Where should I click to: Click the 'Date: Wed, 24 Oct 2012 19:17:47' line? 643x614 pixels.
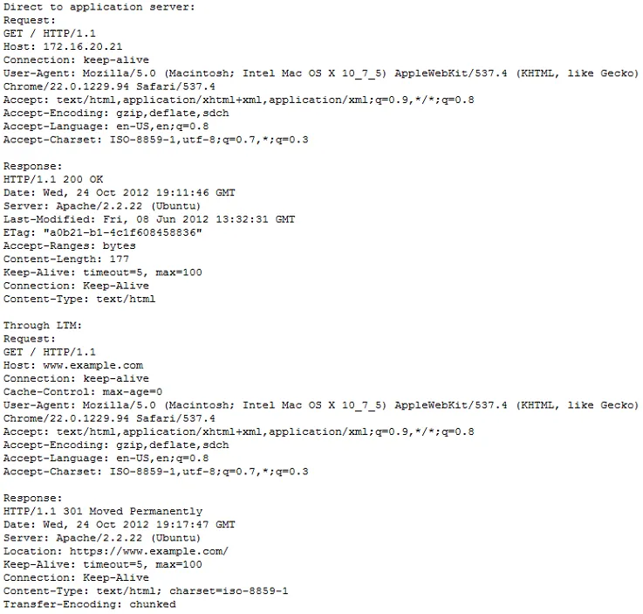[120, 525]
